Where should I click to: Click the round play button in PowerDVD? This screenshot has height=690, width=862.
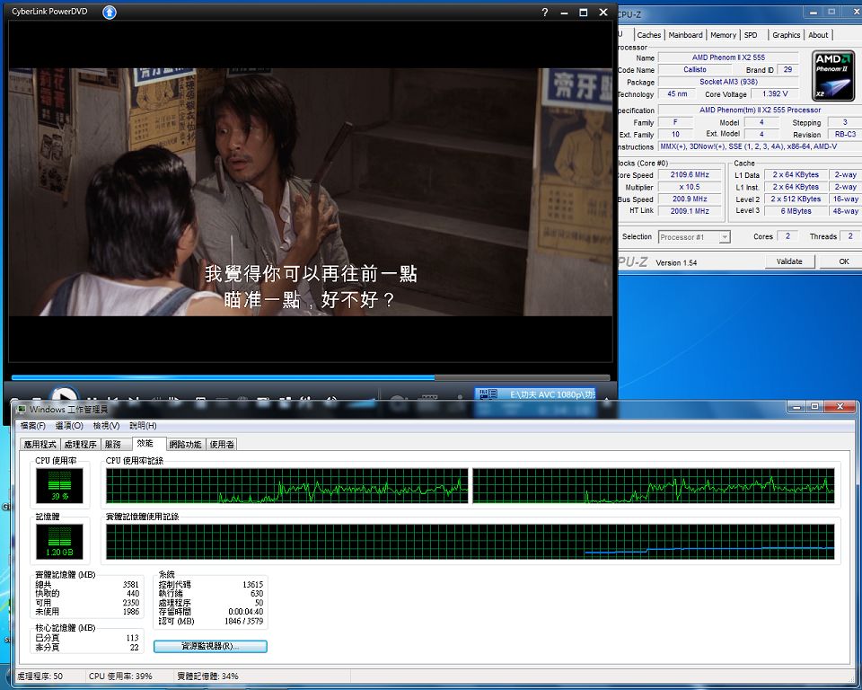coord(64,396)
